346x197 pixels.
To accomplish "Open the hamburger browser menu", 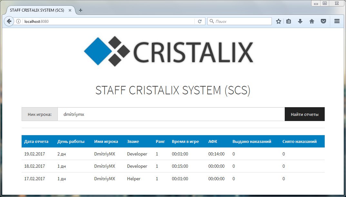I will click(337, 21).
